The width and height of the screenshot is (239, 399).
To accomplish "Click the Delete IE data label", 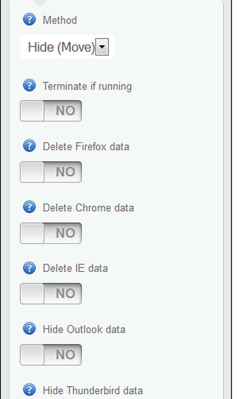I will (x=75, y=269).
